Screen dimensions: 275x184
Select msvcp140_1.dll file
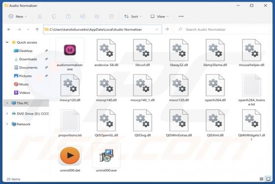[142, 88]
